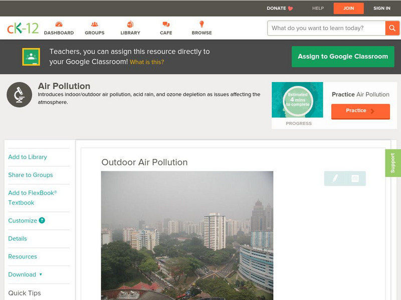
Task: Open the 'What is this?' link
Action: (x=147, y=62)
